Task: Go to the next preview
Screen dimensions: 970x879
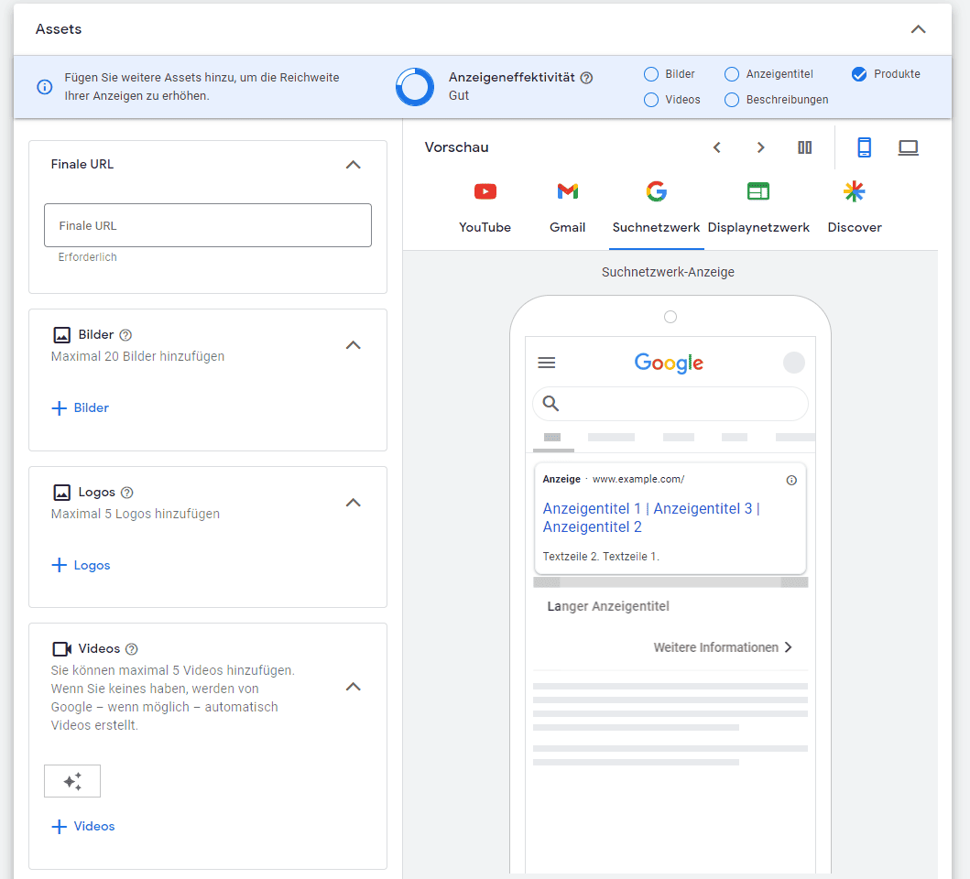Action: click(x=760, y=147)
